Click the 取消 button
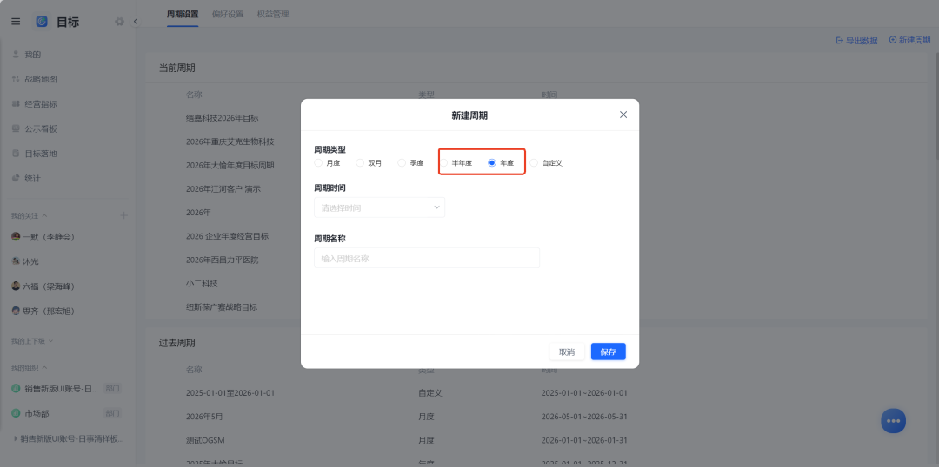This screenshot has height=467, width=939. tap(567, 352)
